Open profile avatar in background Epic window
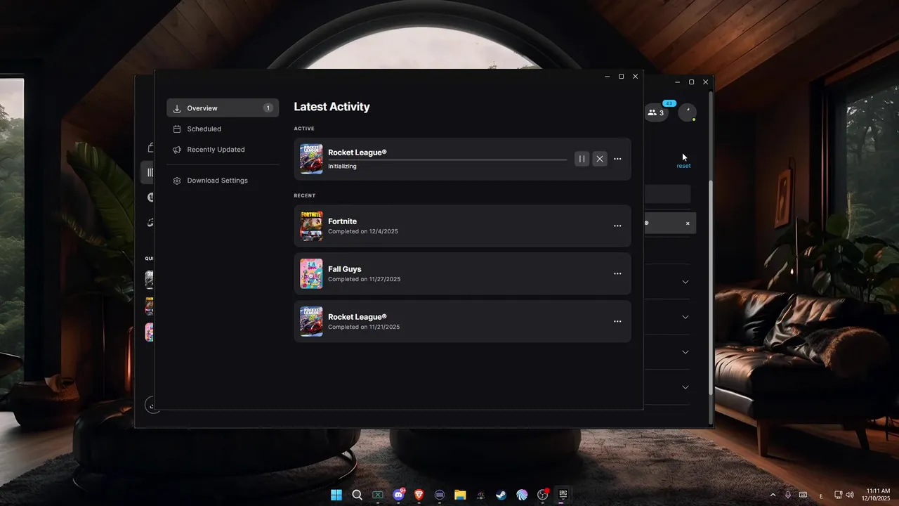Screen dimensions: 899x506 (x=687, y=112)
